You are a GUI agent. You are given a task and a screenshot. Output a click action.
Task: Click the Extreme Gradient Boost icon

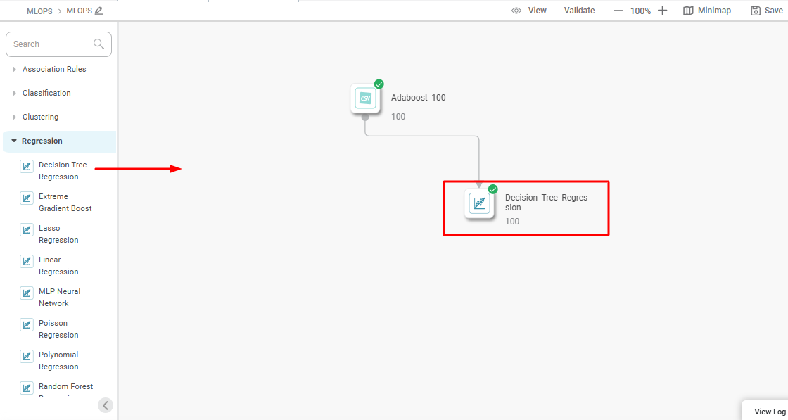coord(27,198)
